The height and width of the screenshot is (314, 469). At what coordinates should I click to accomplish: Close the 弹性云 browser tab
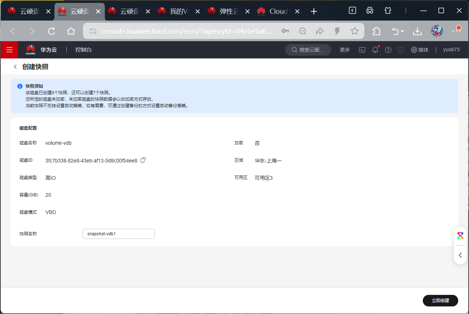click(x=247, y=12)
